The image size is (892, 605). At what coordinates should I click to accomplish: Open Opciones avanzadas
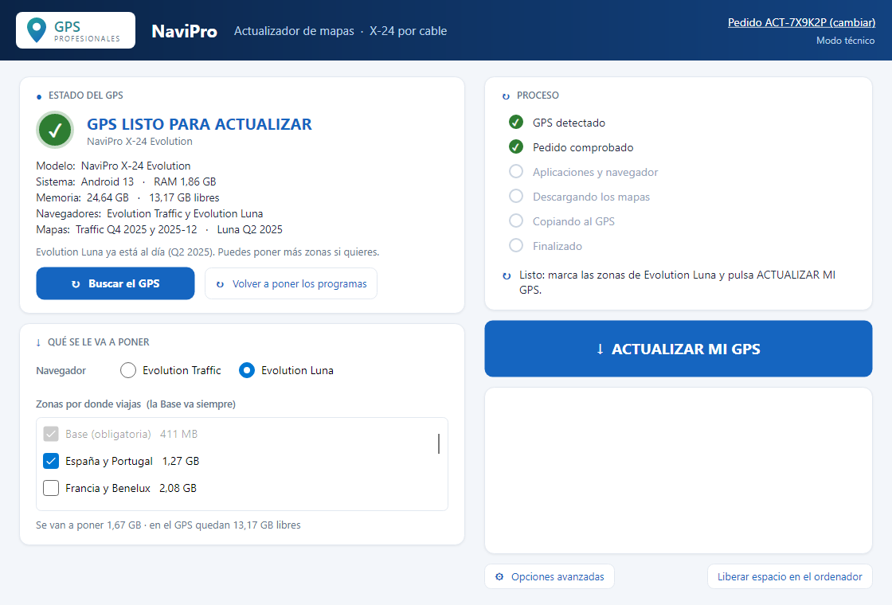(550, 576)
